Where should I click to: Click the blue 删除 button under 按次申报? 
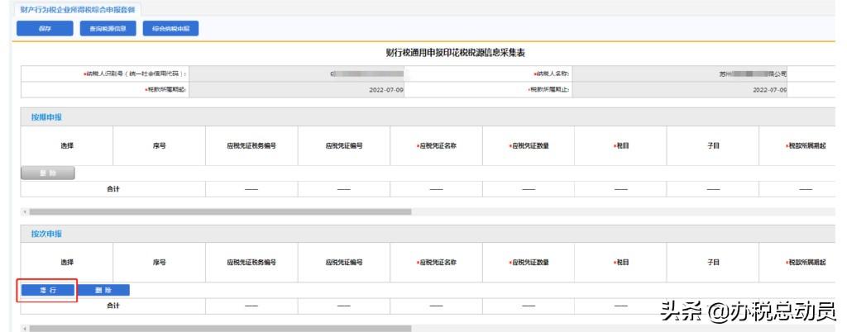click(104, 290)
